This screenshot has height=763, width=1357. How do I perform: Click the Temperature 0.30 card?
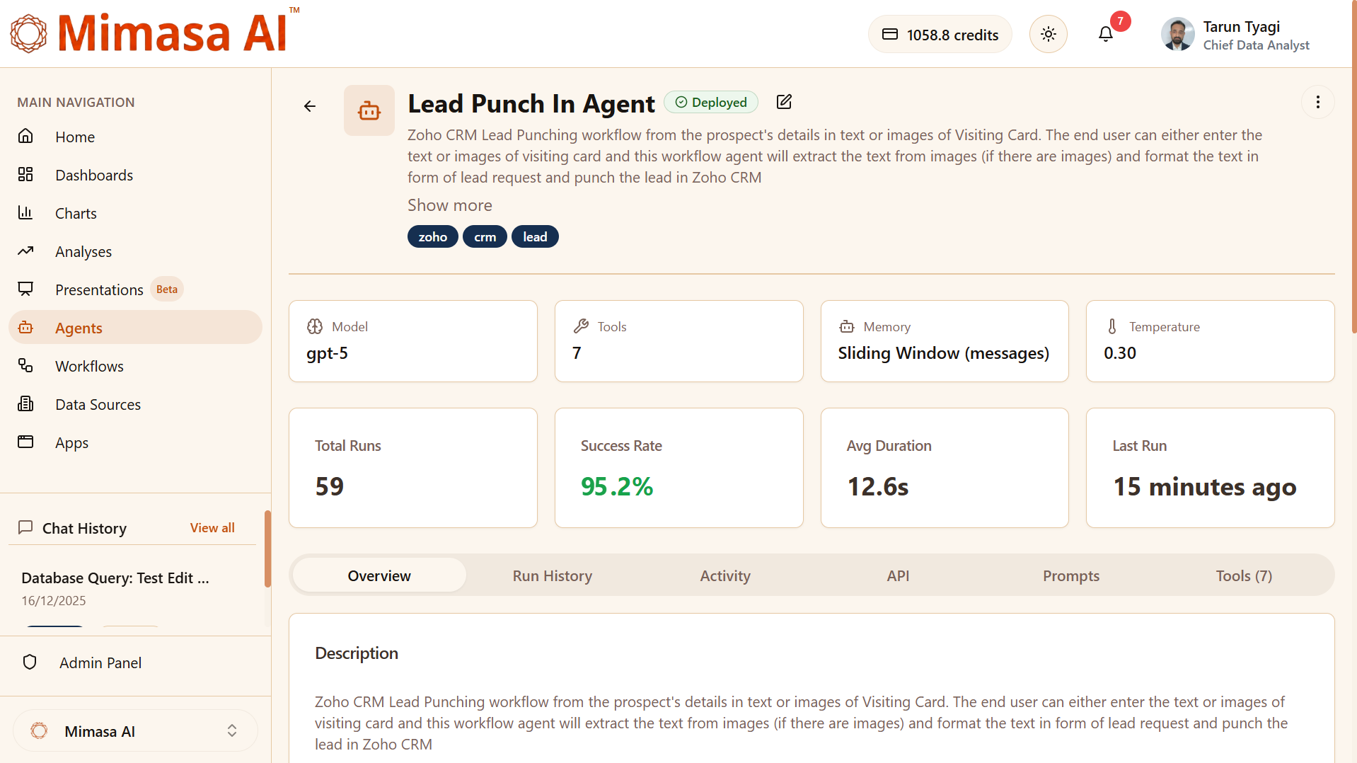1211,341
